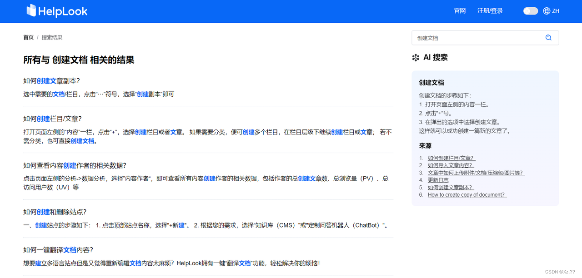
Task: Click the globe language icon
Action: coord(547,11)
